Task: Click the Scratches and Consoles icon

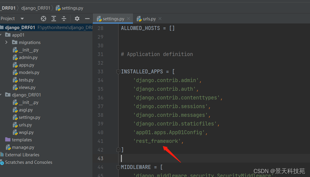Action: 3,162
